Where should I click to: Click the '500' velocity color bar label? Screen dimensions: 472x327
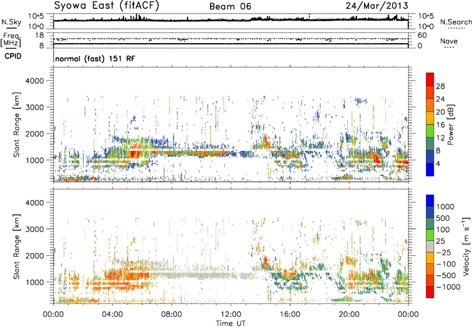click(443, 218)
